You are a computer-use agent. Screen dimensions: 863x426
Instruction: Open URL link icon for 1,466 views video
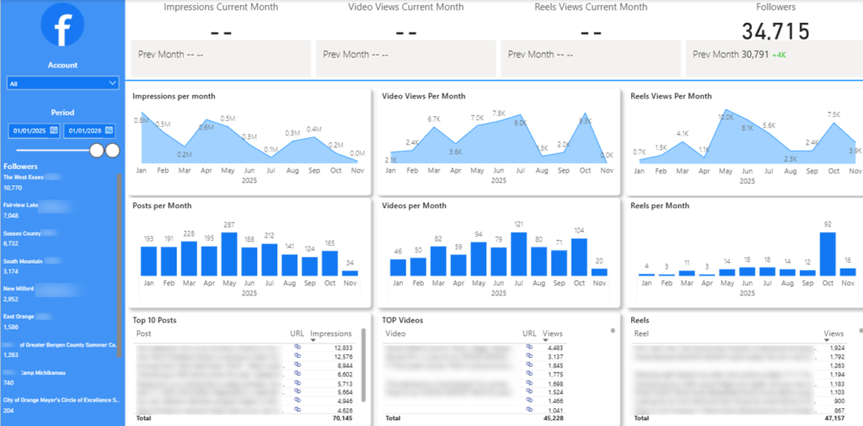(529, 401)
